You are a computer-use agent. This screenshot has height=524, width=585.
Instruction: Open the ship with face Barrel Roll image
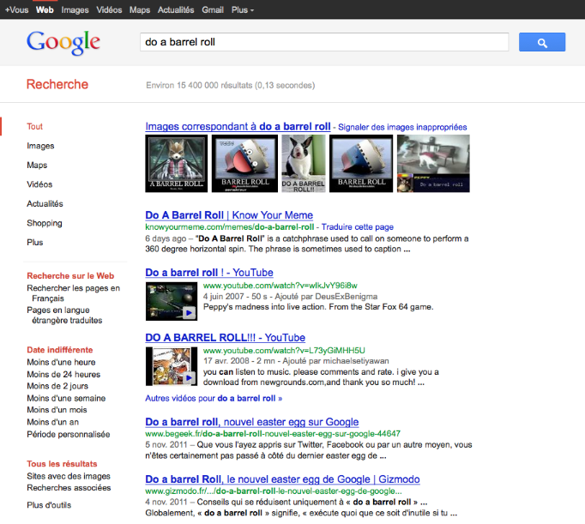tap(244, 164)
